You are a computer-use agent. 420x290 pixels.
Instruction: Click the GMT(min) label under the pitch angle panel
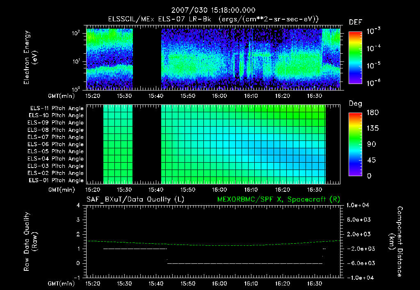(62, 190)
